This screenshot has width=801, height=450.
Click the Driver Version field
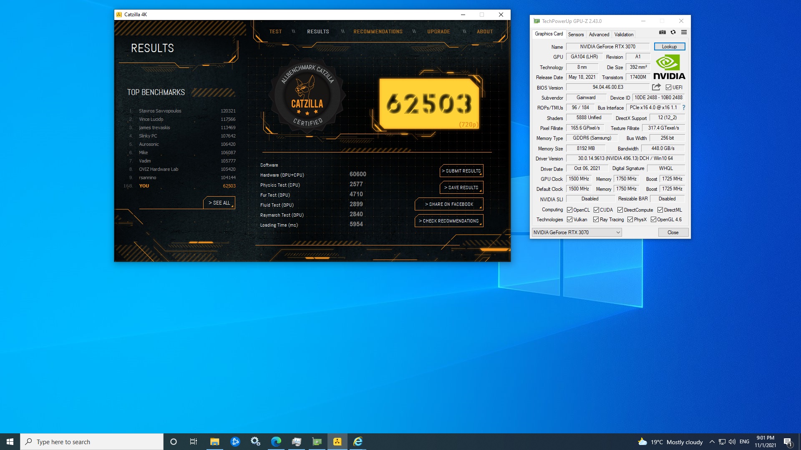point(625,158)
